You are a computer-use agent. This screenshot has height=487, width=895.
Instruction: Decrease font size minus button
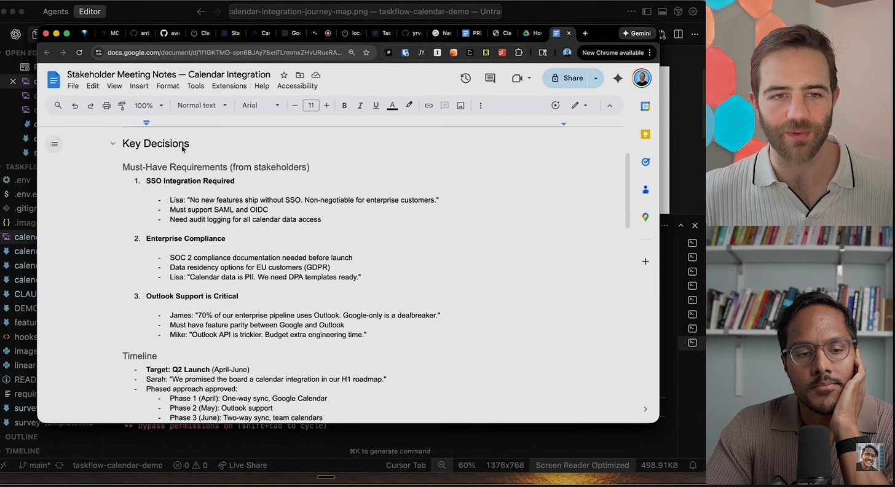pos(295,106)
